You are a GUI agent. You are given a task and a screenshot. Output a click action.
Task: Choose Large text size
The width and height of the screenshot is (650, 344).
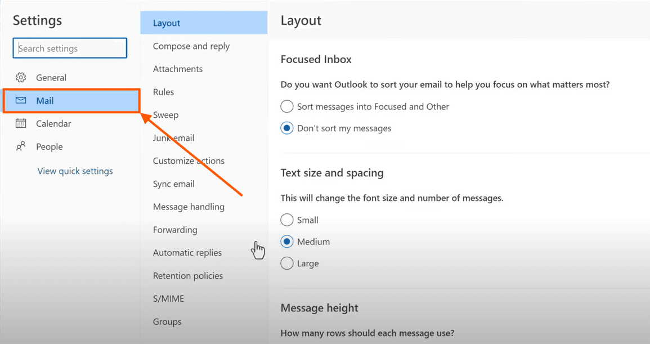pos(287,263)
